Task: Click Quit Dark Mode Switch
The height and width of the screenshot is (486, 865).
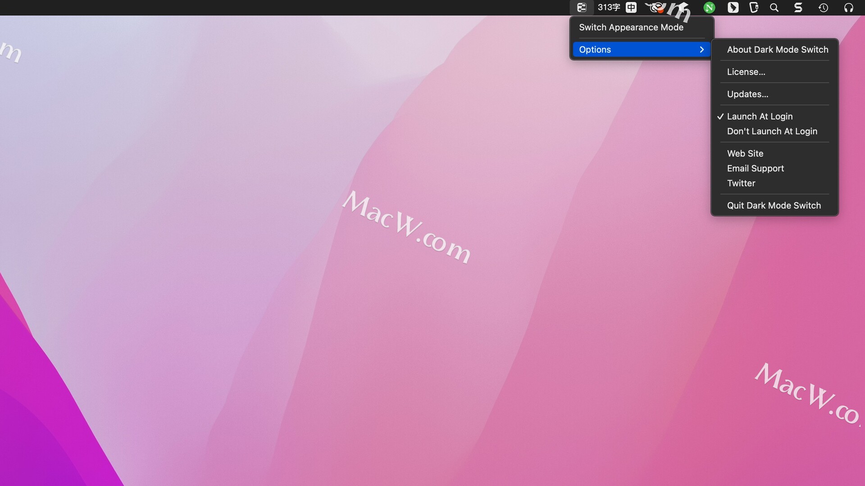Action: (774, 206)
